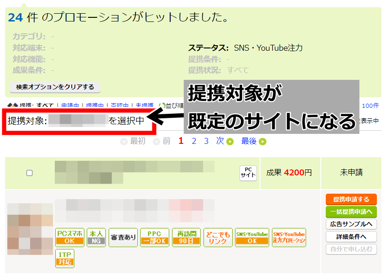Screen dimensions: 386x280
Task: Go to page 2 of results
Action: 194,141
